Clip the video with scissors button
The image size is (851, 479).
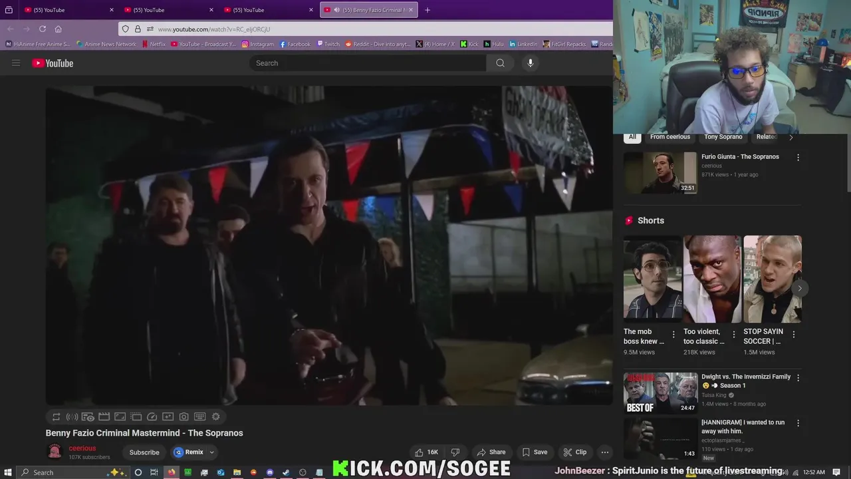pos(575,452)
